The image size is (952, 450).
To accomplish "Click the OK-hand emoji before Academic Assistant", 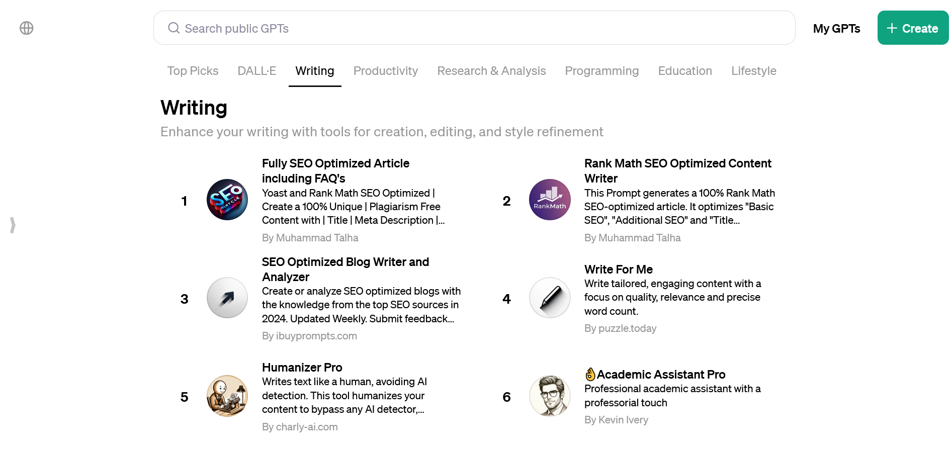I will coord(590,375).
